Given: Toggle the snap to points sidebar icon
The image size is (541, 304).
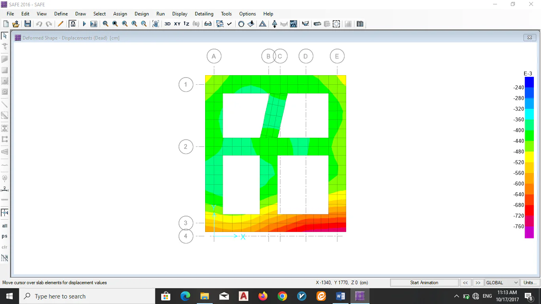Looking at the screenshot, I should [5, 213].
